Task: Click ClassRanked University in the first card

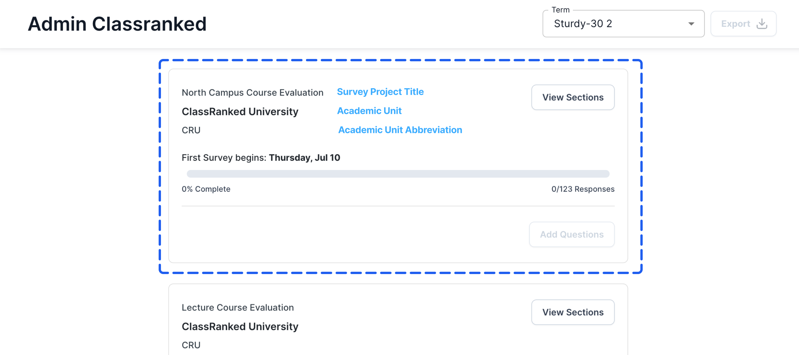Action: pyautogui.click(x=240, y=112)
